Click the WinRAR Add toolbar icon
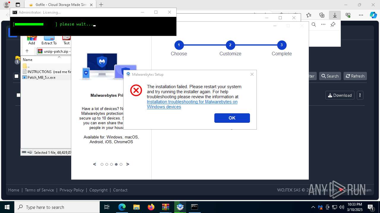Screen dimensions: 380x213 (32, 40)
